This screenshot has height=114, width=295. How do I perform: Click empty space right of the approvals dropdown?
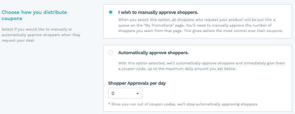point(207,93)
